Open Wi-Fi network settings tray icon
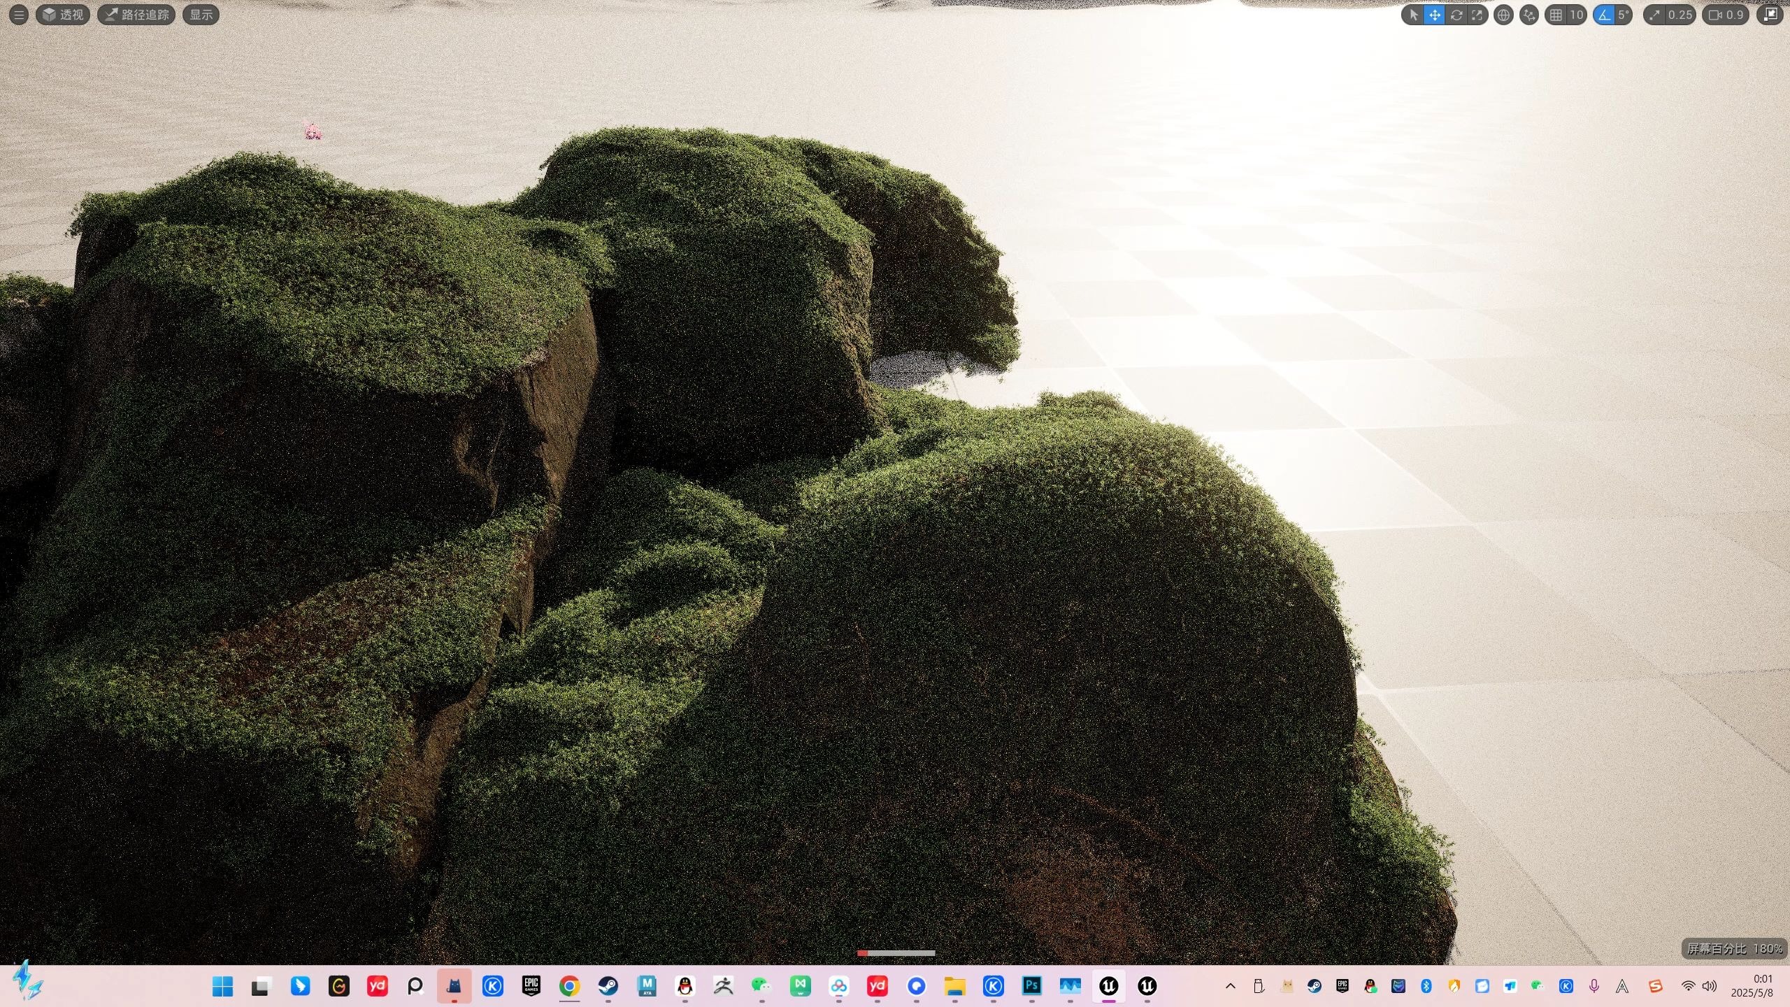1790x1007 pixels. (x=1688, y=986)
